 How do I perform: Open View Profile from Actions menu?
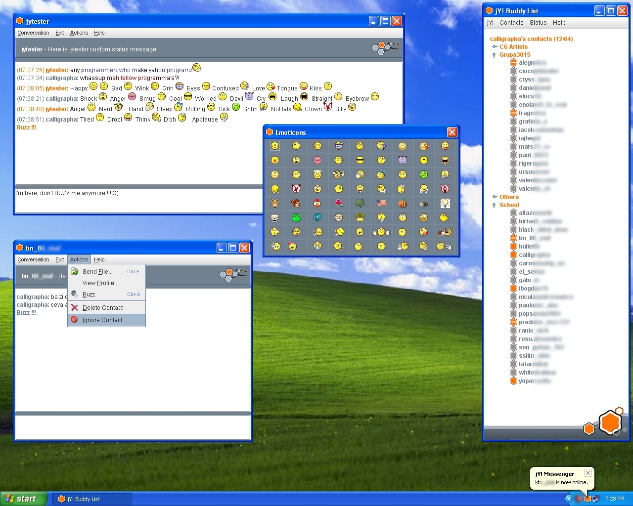(x=106, y=283)
